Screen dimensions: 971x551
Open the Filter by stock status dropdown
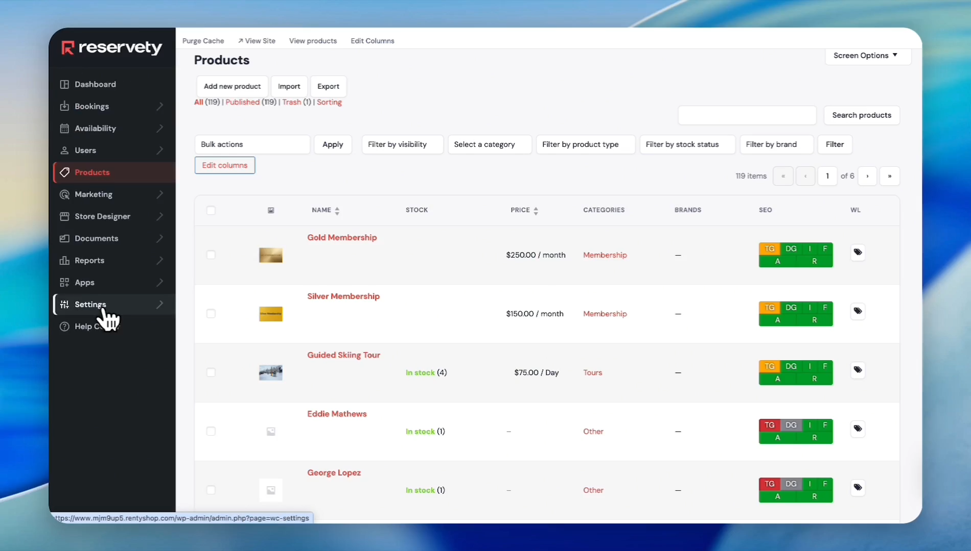(x=687, y=144)
